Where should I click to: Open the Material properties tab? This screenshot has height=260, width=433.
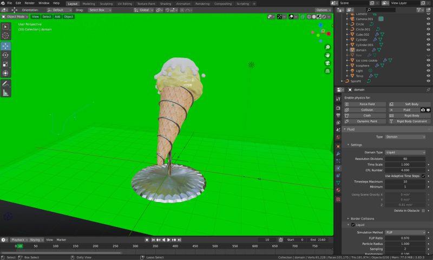pos(338,190)
